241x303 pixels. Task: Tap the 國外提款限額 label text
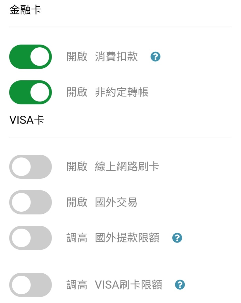[x=127, y=238]
